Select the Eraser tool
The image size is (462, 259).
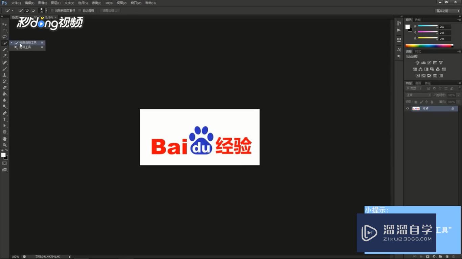(x=4, y=88)
